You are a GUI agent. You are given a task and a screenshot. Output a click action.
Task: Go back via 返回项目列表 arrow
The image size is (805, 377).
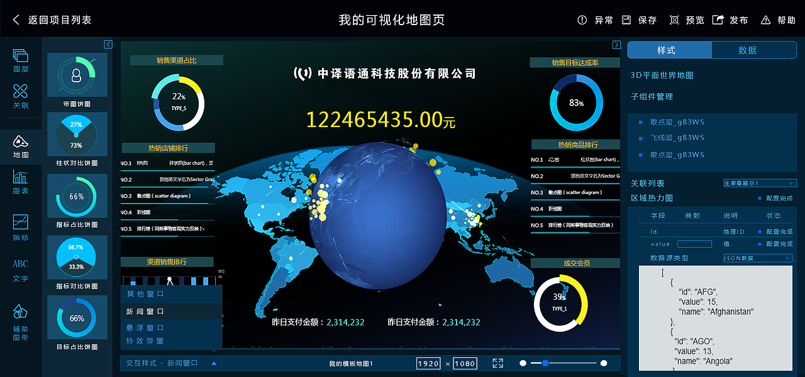(16, 20)
